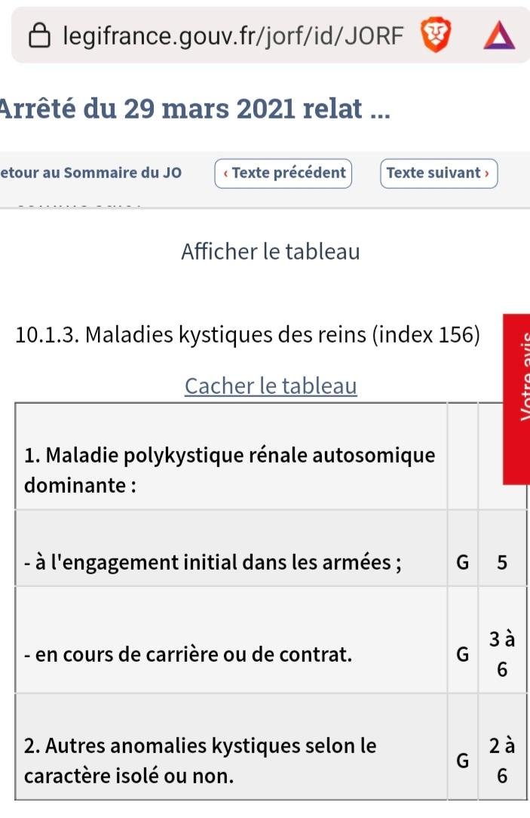Select G cell in cours de carrière row
The image size is (530, 818).
coord(463,641)
